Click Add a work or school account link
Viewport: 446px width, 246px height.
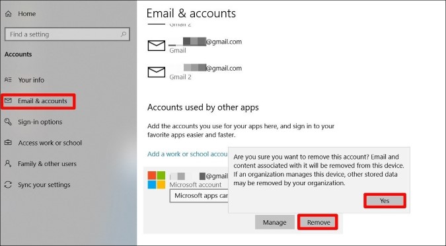[188, 154]
